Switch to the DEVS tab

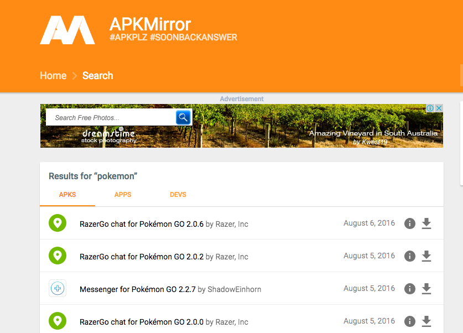pos(178,195)
